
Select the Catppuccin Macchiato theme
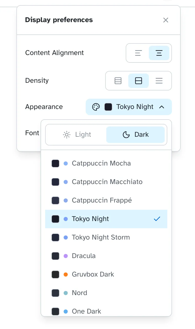point(106,182)
